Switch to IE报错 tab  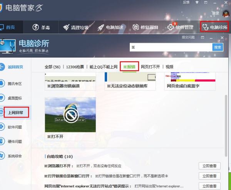(x=129, y=67)
